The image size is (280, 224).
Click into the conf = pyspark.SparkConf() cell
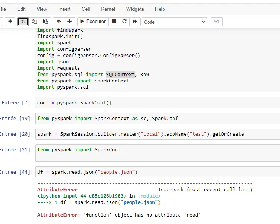(157, 102)
